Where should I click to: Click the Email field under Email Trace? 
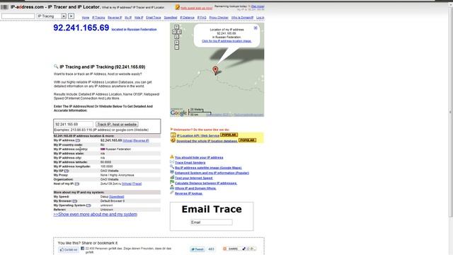point(211,222)
